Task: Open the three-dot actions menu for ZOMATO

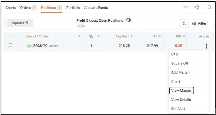Action: [x=206, y=46]
